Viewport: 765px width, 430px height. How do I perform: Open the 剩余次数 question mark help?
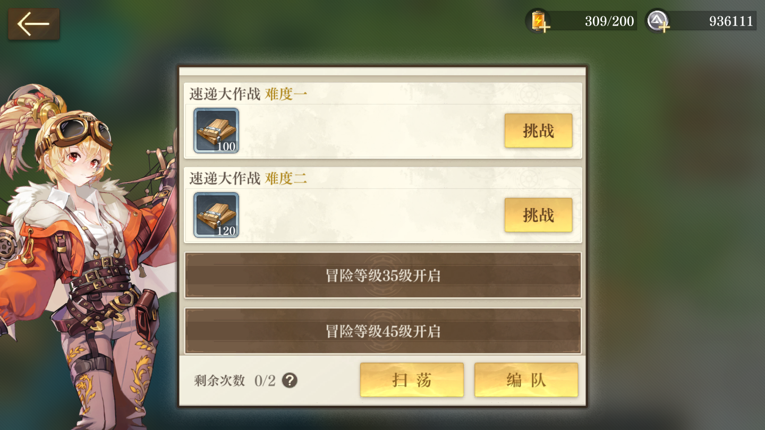tap(290, 380)
